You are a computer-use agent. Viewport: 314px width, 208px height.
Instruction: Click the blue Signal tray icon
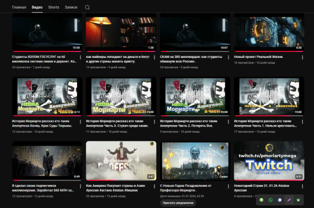click(280, 200)
